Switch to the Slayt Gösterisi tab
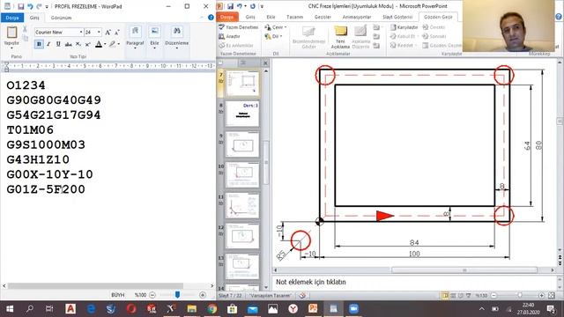Screen dimensions: 564x317 [x=397, y=17]
